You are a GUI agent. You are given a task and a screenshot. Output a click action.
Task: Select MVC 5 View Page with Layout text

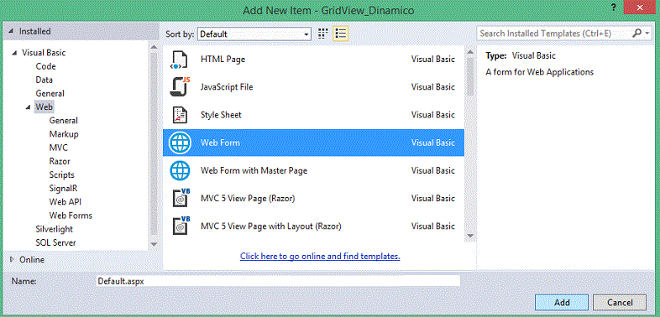[270, 226]
